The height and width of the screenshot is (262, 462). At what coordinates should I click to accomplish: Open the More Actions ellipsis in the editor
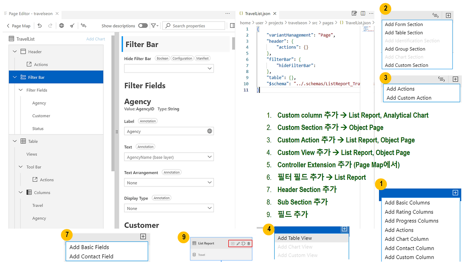tap(371, 13)
